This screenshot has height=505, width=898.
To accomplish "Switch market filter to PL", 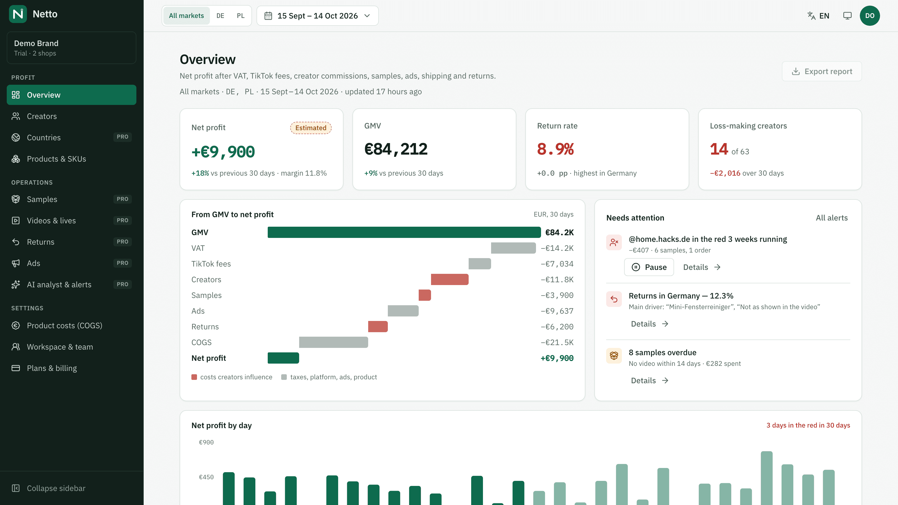I will 240,16.
